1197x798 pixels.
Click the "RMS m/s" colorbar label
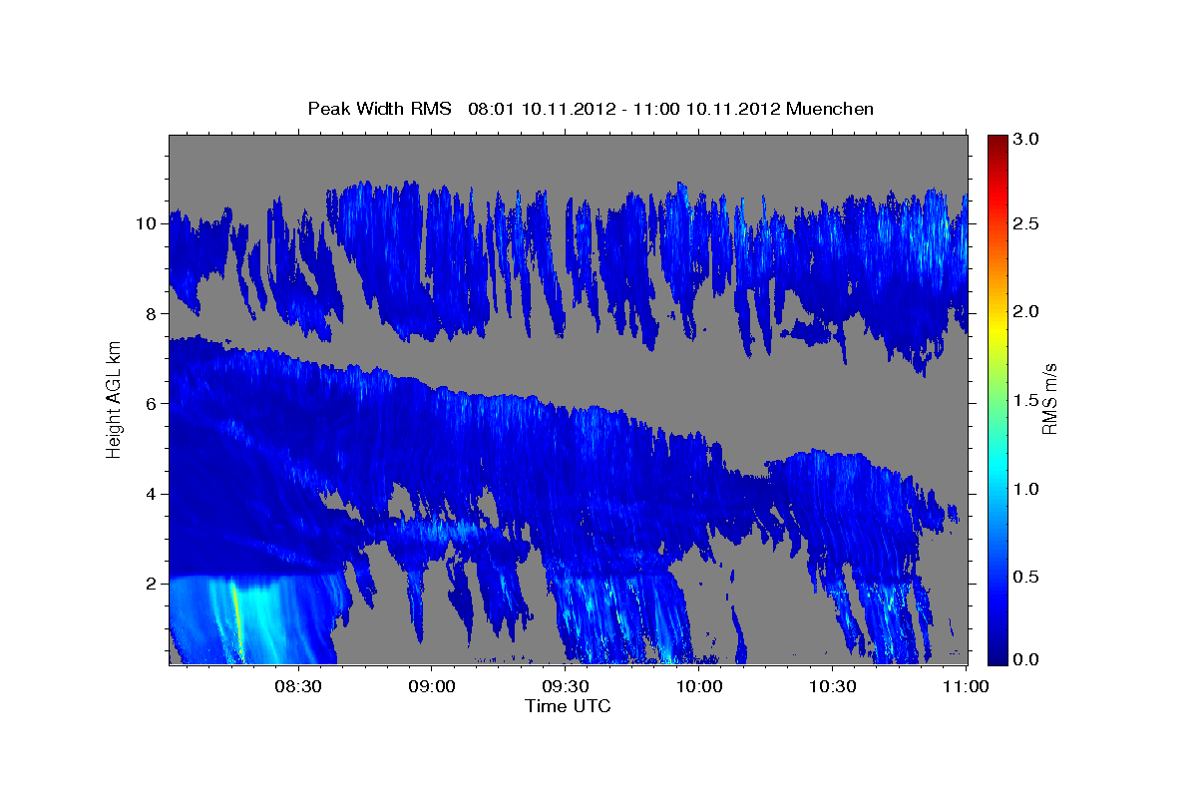click(x=1049, y=398)
